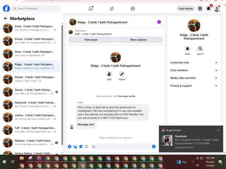The width and height of the screenshot is (226, 169).
Task: Expand Chat members section
Action: tap(194, 70)
